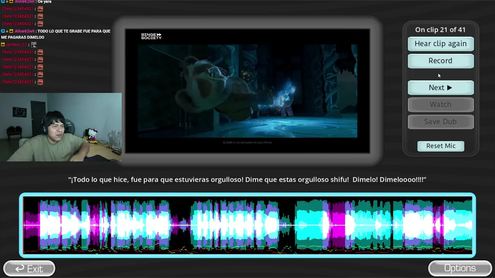Click the jamluis_CT chat message
The height and width of the screenshot is (278, 495).
coord(19,44)
